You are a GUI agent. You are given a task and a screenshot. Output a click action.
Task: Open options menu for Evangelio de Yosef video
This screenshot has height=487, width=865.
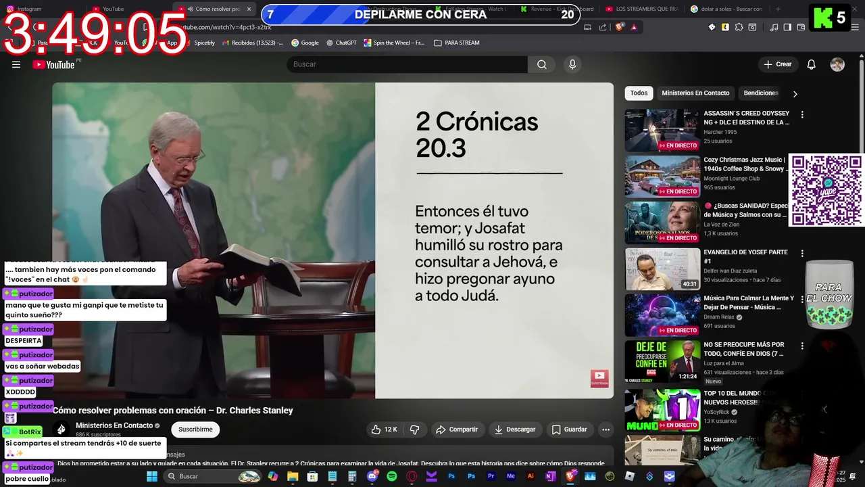click(x=802, y=254)
